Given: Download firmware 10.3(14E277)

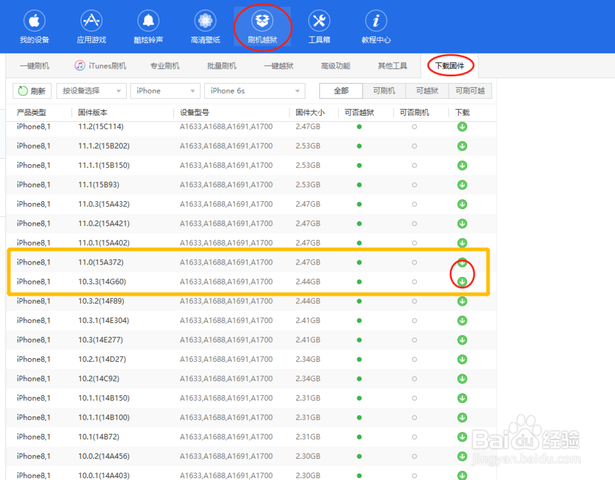Looking at the screenshot, I should pos(462,340).
